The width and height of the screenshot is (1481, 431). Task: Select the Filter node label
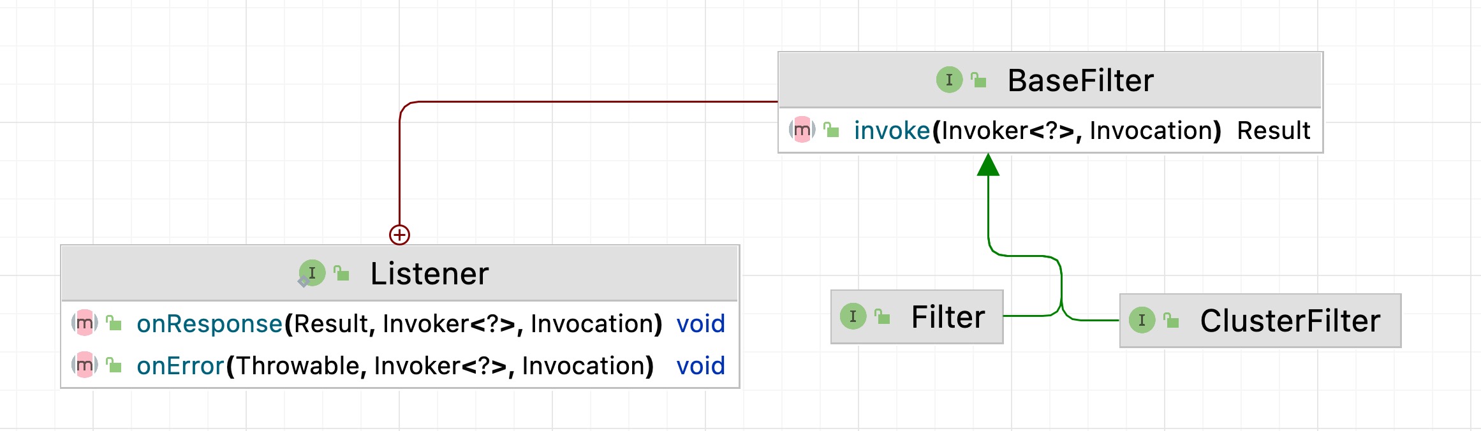(x=948, y=317)
